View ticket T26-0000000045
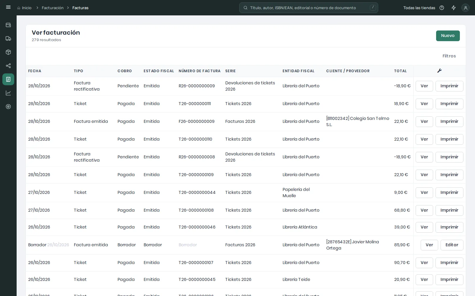 (x=424, y=280)
